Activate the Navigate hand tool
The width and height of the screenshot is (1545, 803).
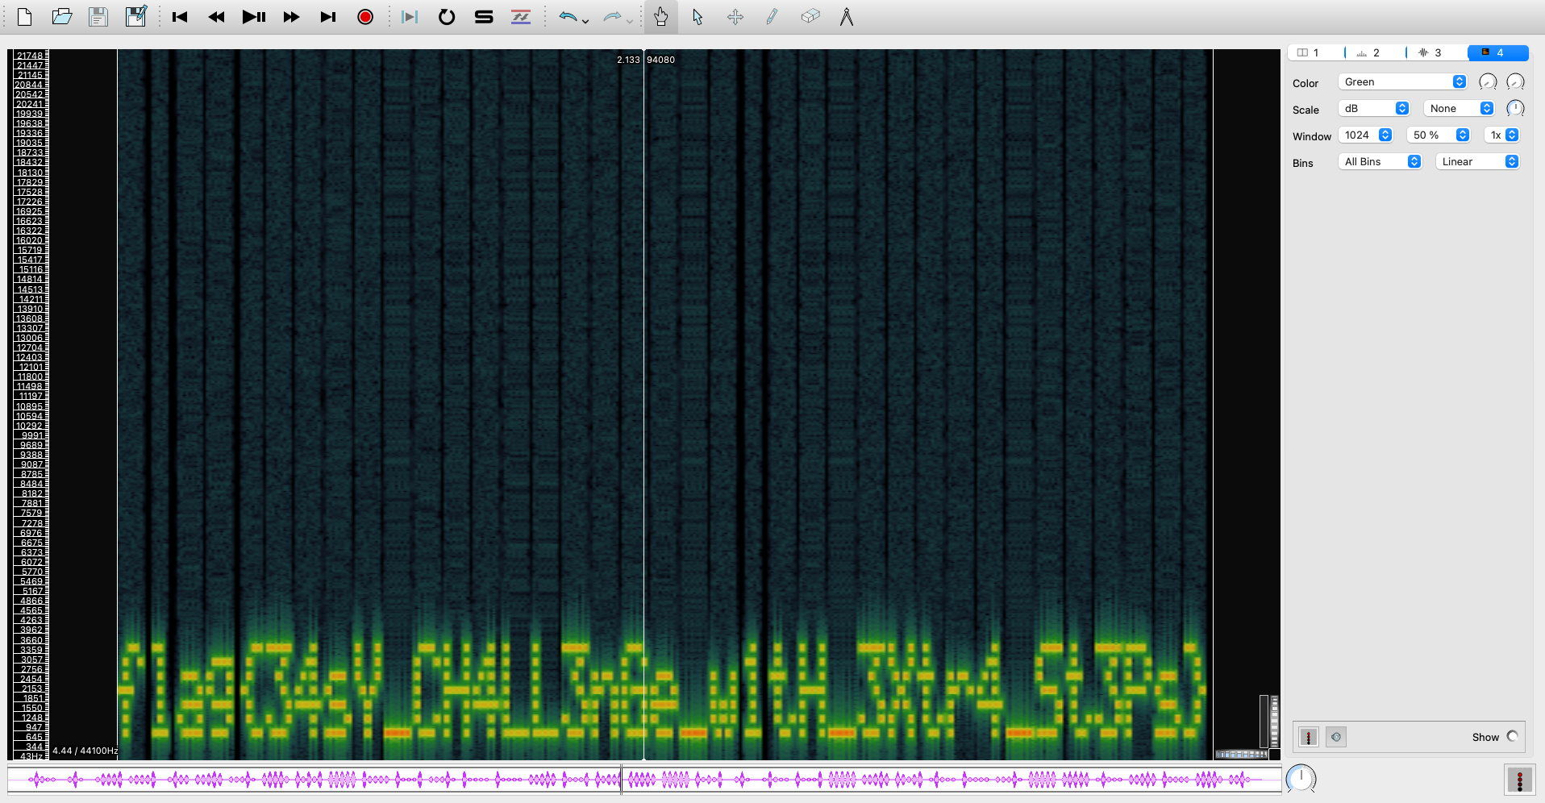[660, 17]
